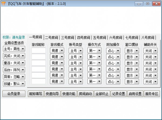Open last row 窗口摆放 显示 dropdown
The height and width of the screenshot is (120, 162).
coord(132,82)
